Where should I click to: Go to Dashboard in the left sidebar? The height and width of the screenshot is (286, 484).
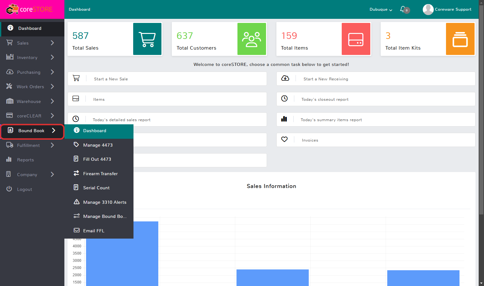32,28
